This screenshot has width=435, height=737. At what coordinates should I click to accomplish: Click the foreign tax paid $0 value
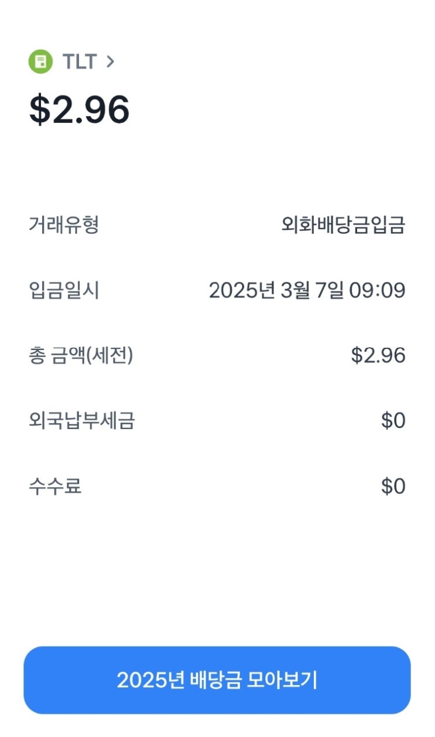[x=393, y=420]
